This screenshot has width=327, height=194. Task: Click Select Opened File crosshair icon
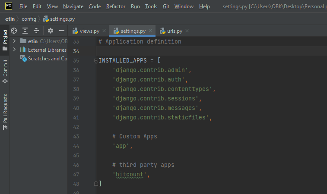pos(14,31)
